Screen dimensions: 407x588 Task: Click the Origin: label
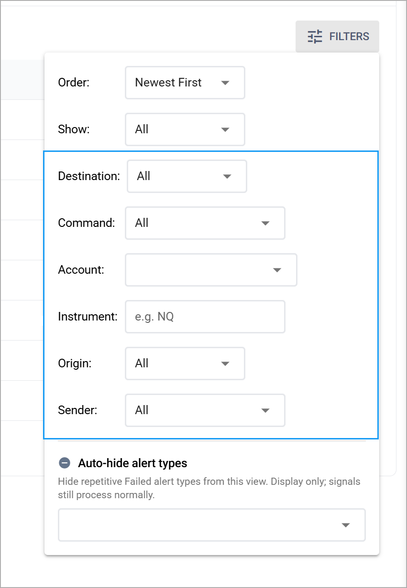(75, 363)
